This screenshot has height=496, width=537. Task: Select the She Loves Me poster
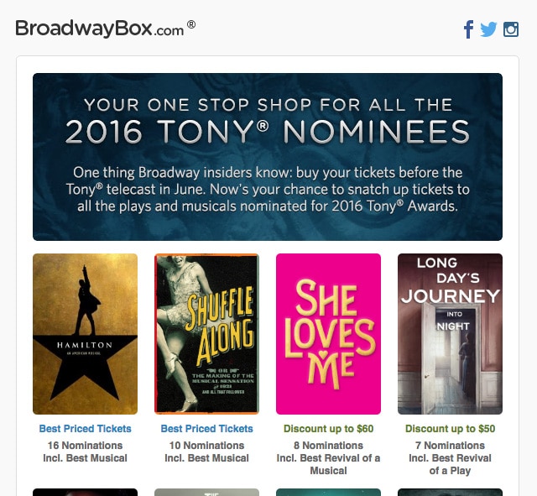coord(328,334)
